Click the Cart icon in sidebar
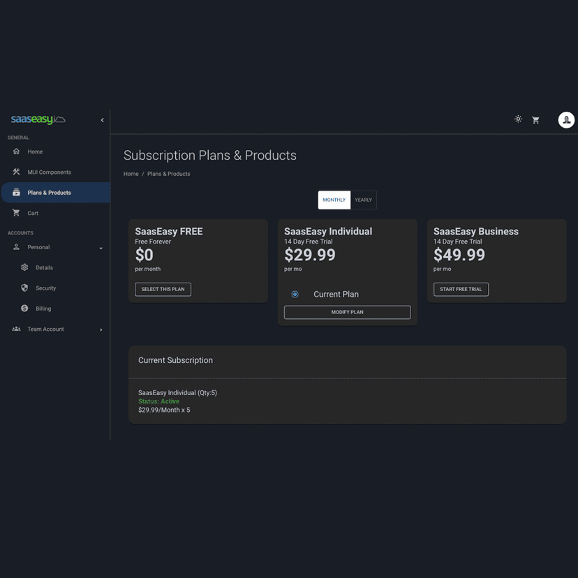The image size is (578, 578). pyautogui.click(x=16, y=213)
